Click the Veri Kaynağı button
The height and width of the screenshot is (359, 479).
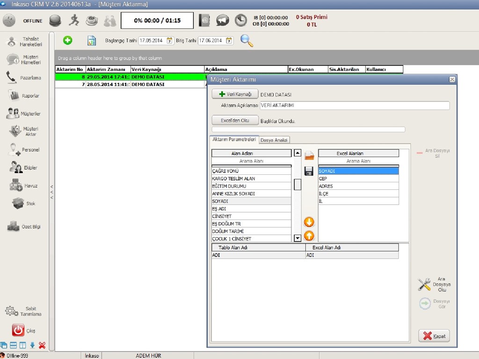(x=235, y=94)
